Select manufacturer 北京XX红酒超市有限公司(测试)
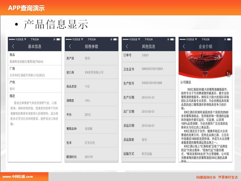 27,75
